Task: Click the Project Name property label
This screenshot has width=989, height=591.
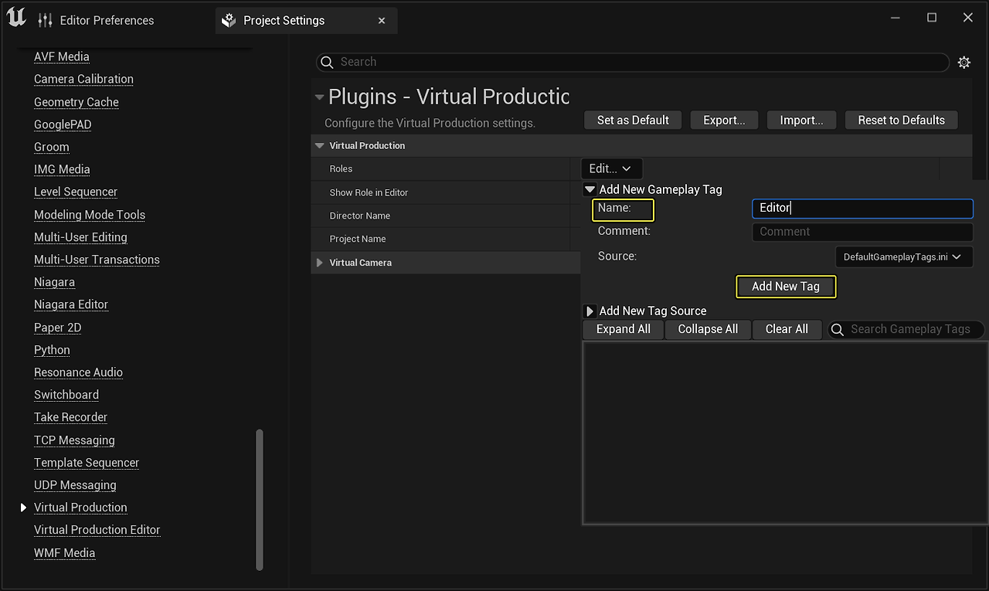Action: (x=357, y=239)
